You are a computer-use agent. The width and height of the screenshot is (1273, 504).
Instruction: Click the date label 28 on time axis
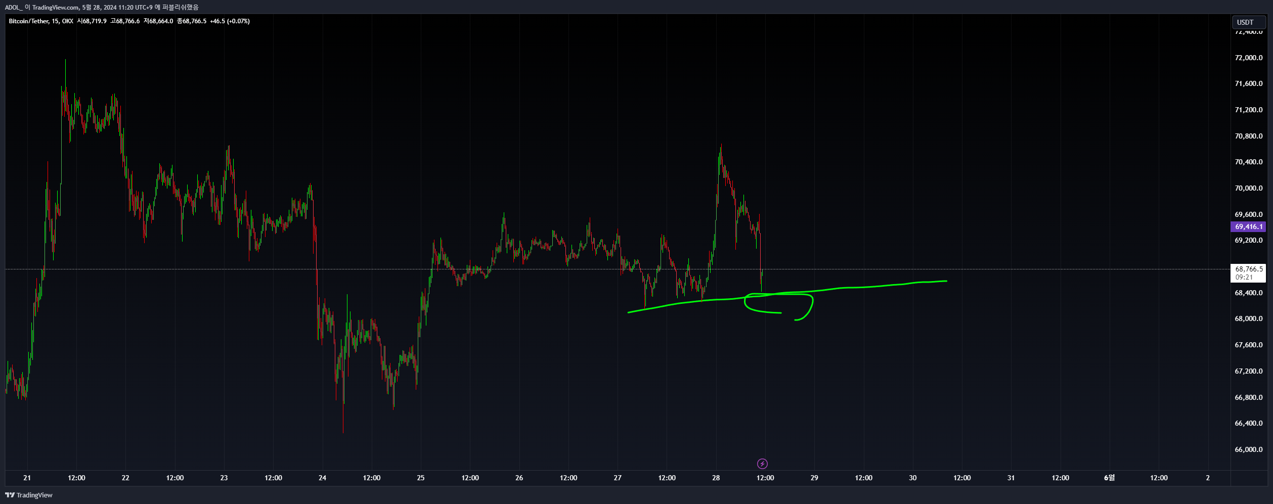[x=716, y=478]
